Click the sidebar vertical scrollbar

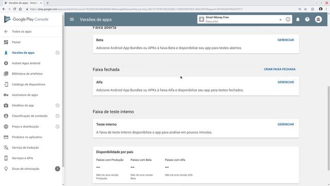63,91
